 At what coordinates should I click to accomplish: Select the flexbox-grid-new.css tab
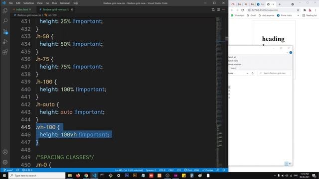pos(54,9)
